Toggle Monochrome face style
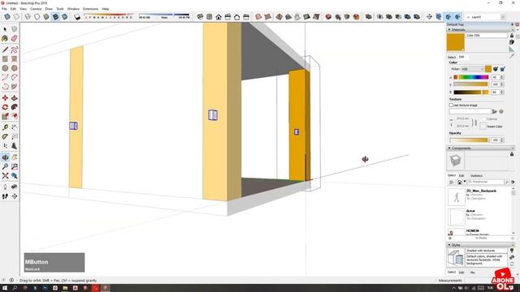 click(65, 17)
